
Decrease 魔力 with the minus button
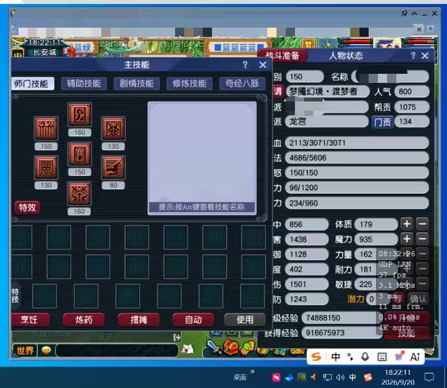point(422,239)
